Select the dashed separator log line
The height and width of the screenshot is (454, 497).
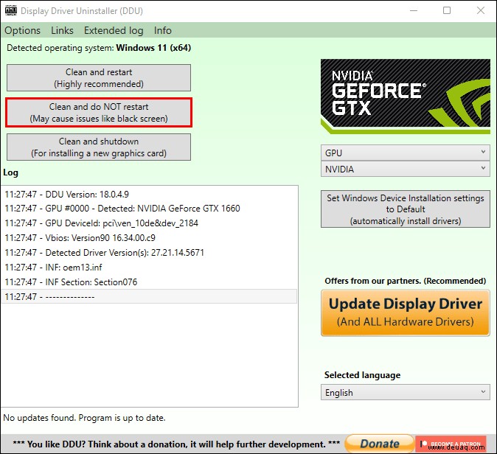coord(149,296)
